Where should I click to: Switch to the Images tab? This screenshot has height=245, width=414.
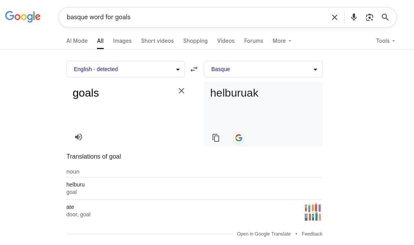click(122, 41)
